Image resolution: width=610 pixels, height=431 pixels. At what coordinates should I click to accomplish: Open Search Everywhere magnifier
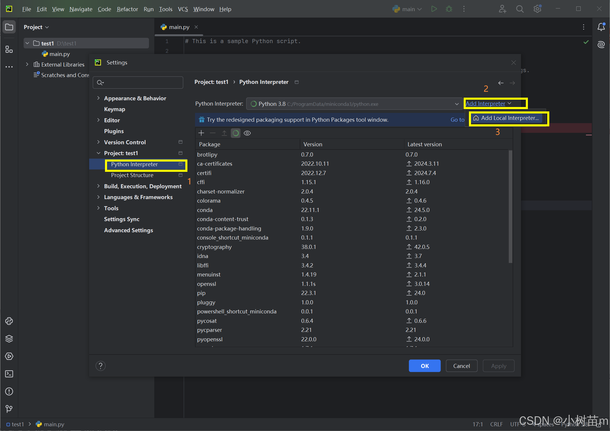click(x=520, y=9)
